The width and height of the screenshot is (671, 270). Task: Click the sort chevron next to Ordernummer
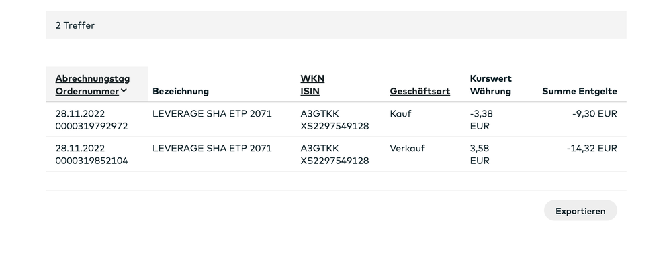click(x=124, y=91)
